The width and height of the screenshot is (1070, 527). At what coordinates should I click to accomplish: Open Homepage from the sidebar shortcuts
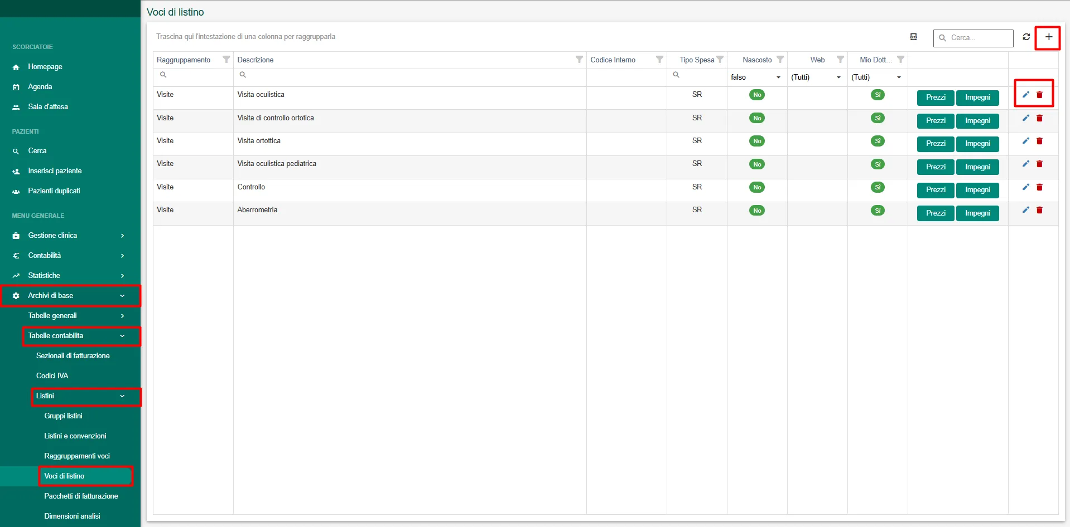click(45, 67)
